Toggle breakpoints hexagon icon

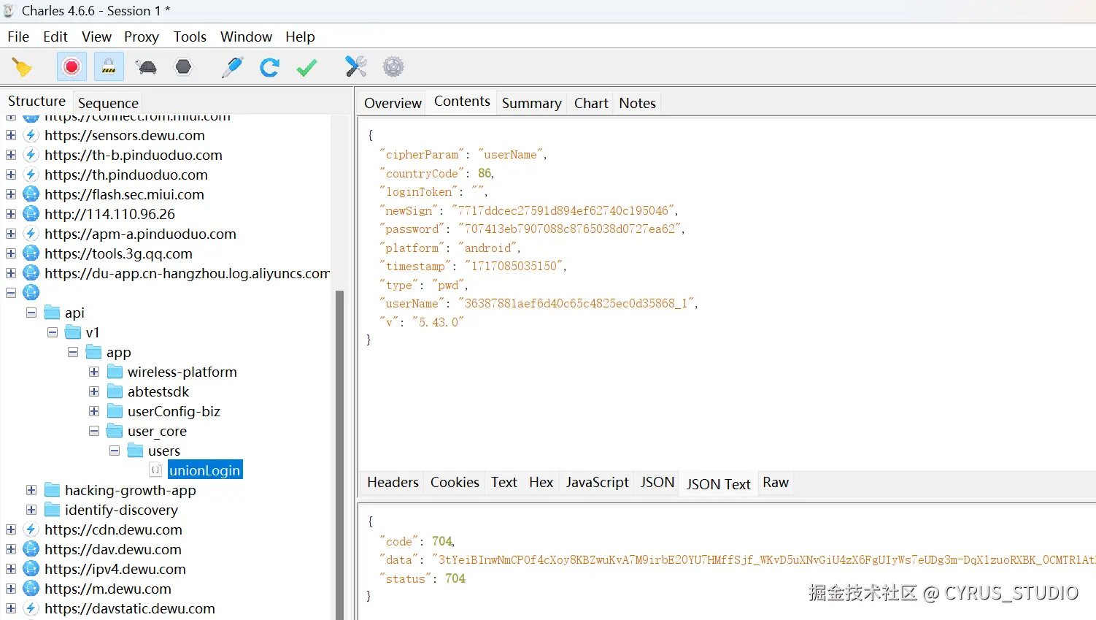point(184,67)
